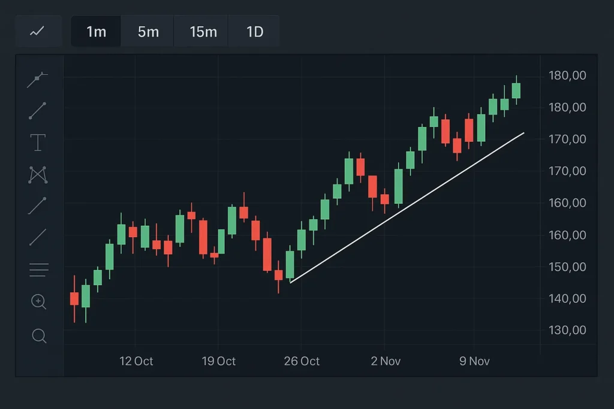Select the trend line tool with anchor point

[38, 79]
